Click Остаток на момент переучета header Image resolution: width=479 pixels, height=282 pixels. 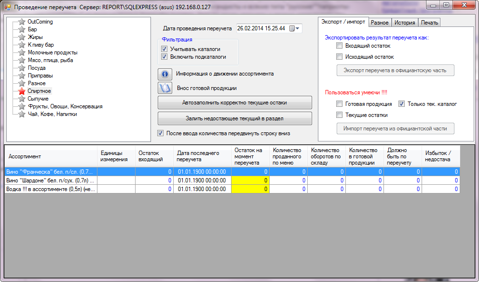pos(250,156)
